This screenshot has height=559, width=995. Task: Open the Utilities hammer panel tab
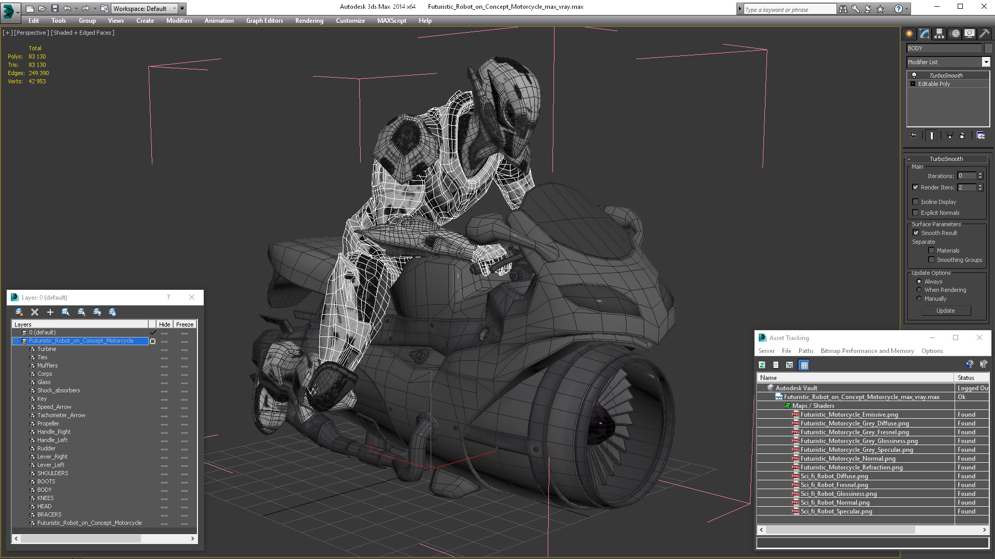pyautogui.click(x=984, y=34)
